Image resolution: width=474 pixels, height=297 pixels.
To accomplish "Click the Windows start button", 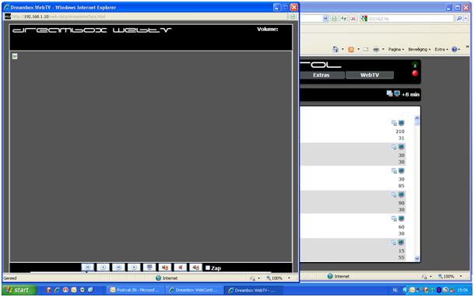I will click(19, 290).
